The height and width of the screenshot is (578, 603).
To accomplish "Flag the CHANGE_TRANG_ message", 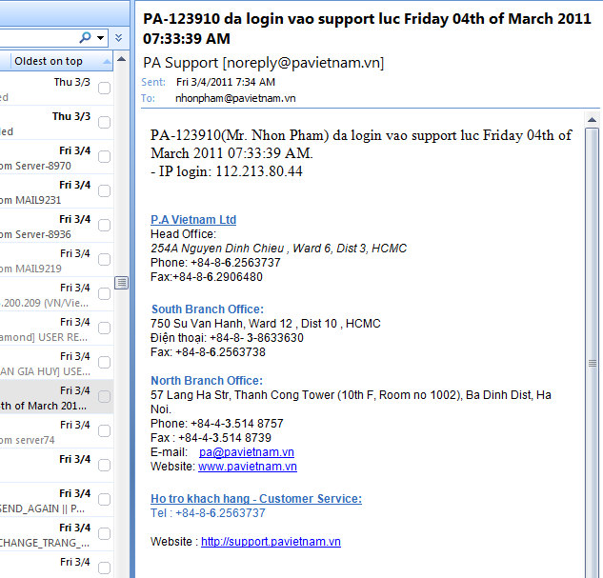I will pyautogui.click(x=104, y=534).
